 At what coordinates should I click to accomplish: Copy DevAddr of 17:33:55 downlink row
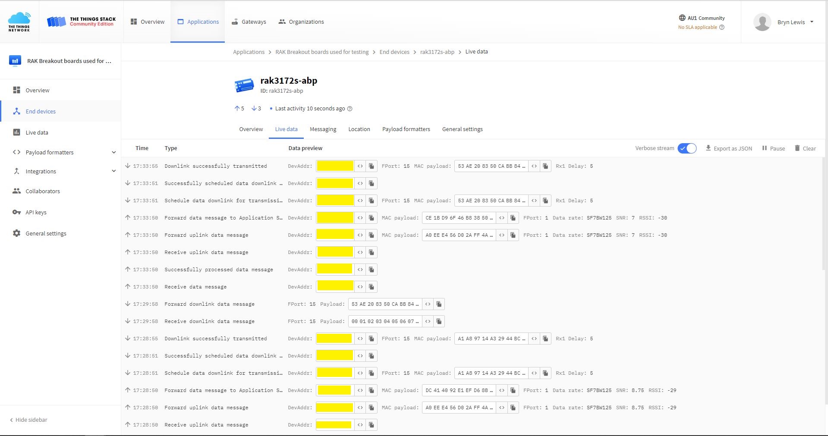pyautogui.click(x=371, y=166)
